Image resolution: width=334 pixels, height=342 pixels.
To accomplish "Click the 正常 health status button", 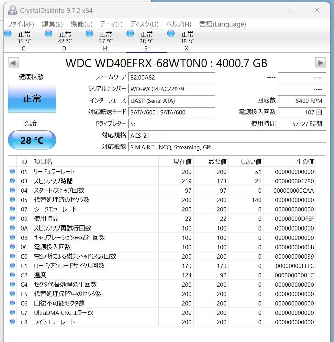I will tap(32, 98).
